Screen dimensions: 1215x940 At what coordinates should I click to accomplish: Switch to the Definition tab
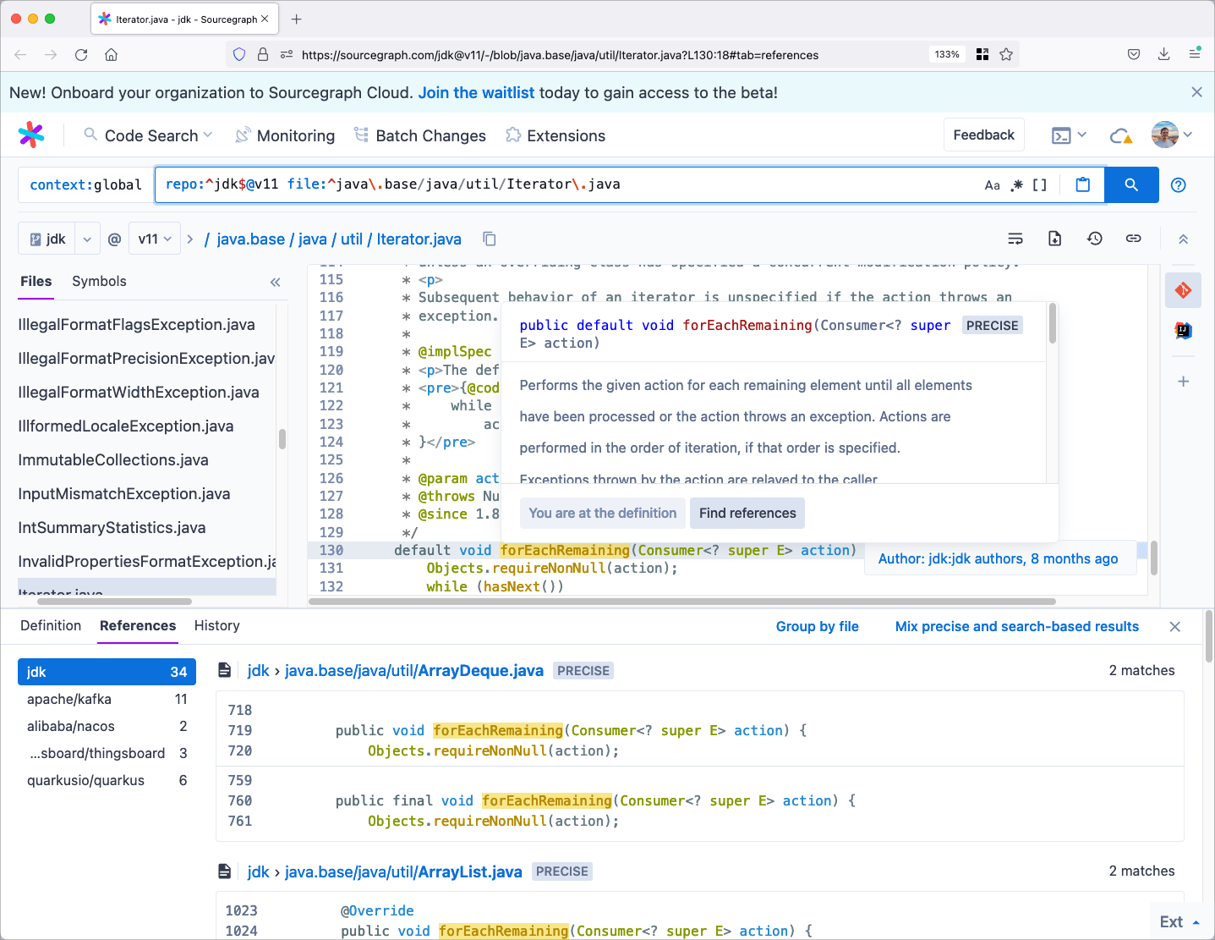click(x=51, y=626)
